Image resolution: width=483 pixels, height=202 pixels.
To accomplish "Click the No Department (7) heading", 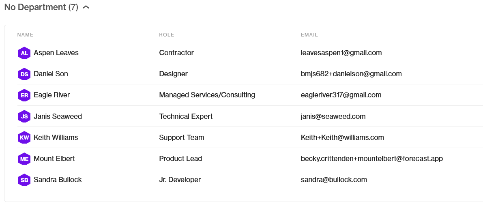I will (x=41, y=7).
